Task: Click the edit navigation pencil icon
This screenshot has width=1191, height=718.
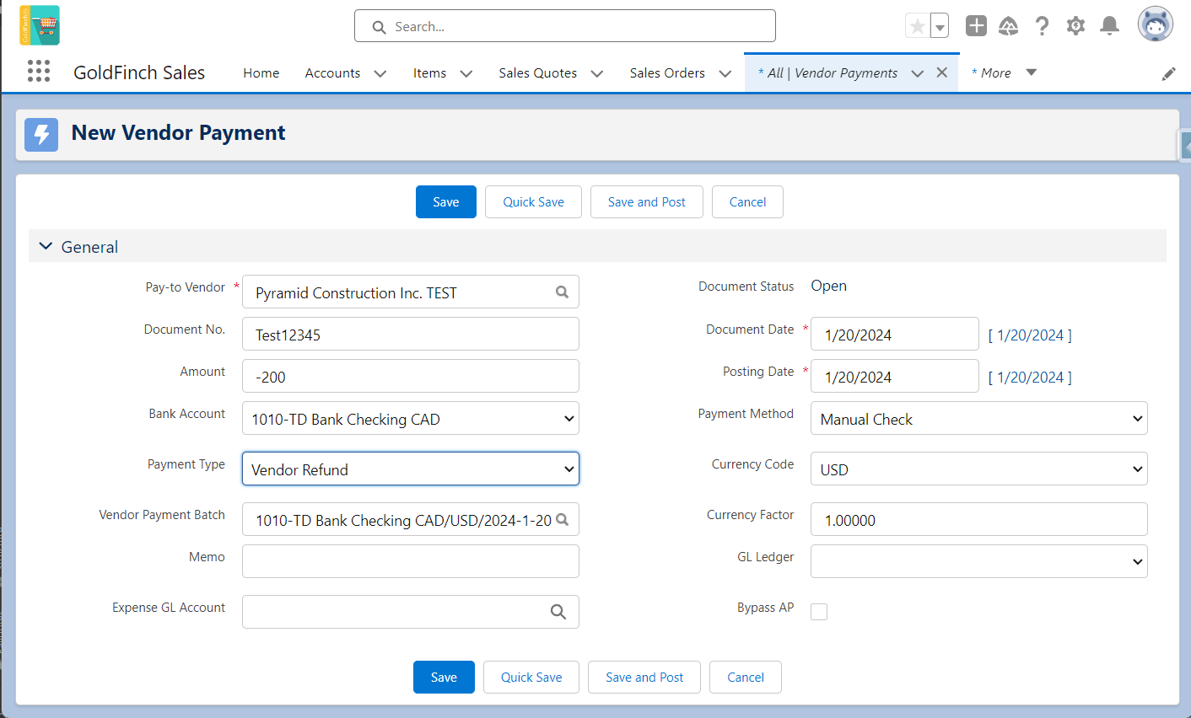Action: click(1168, 74)
